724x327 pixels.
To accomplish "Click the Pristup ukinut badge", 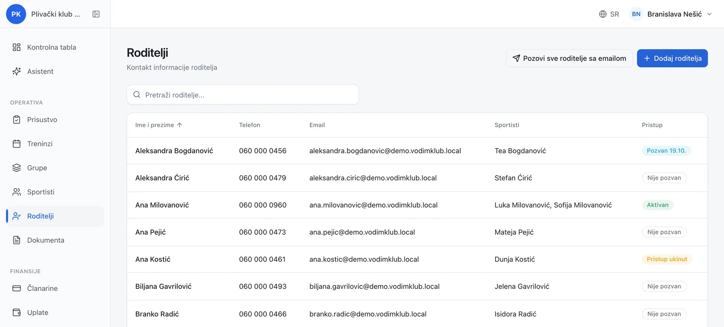I will click(x=667, y=259).
